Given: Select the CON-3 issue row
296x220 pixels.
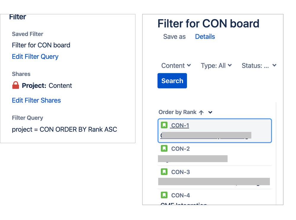Looking at the screenshot, I should click(215, 178).
